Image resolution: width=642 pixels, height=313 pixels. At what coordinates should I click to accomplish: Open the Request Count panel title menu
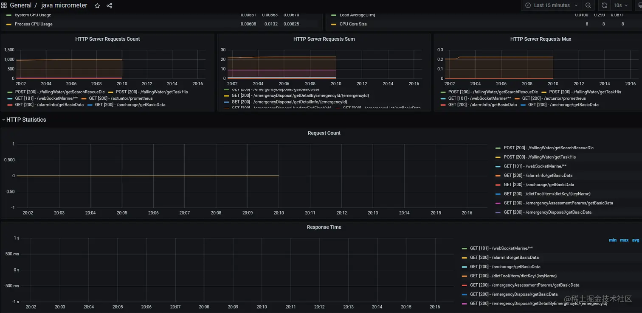point(324,133)
